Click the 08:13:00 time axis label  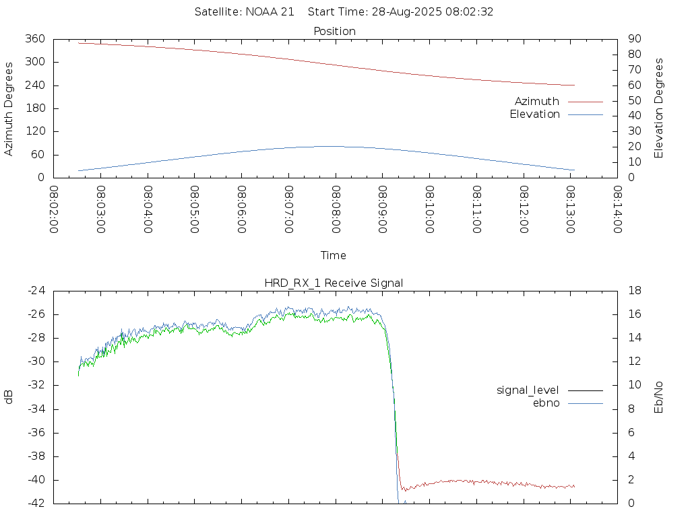coord(571,209)
